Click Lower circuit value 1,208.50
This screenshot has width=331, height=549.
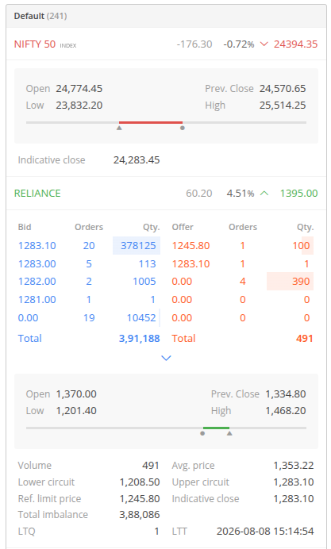(140, 482)
